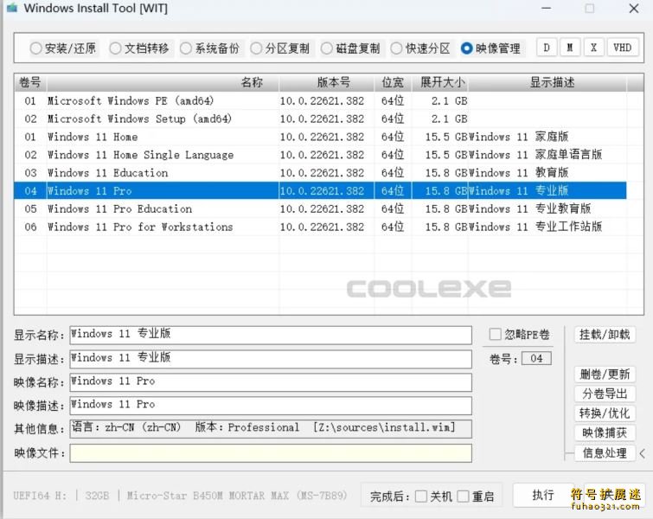
Task: Click into the 显示名称 input field
Action: click(x=271, y=335)
